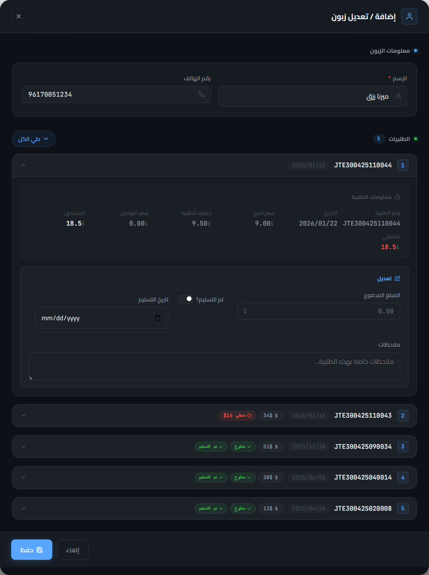Click the 38$ amount badge on order 4
This screenshot has width=429, height=575.
pyautogui.click(x=271, y=478)
